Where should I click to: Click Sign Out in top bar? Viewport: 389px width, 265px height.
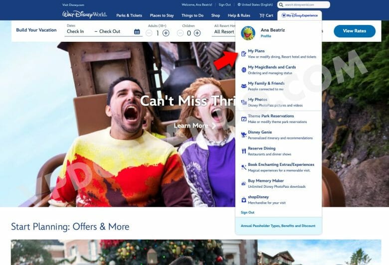click(x=224, y=4)
